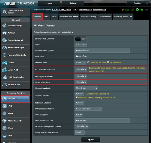This screenshot has height=143, width=151.
Task: Click the Apply button
Action: pos(90,140)
